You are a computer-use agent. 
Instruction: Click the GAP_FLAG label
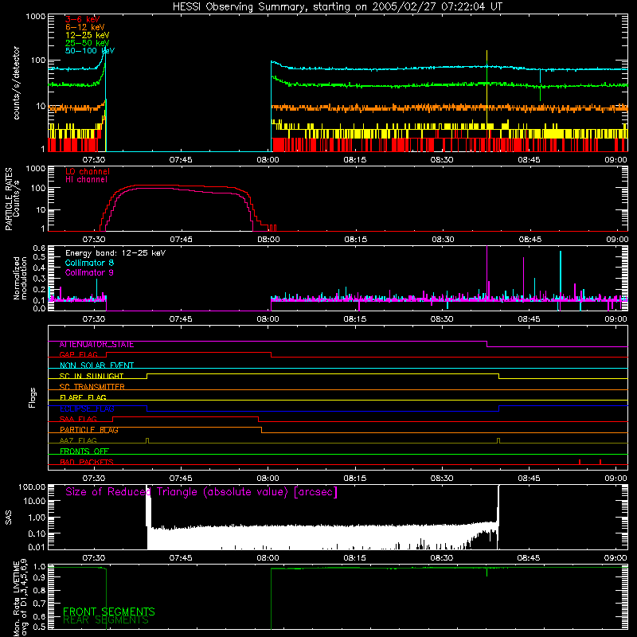coord(78,355)
